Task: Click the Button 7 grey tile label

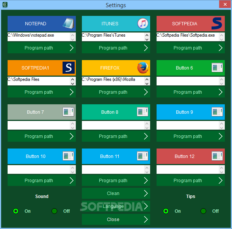Action: pyautogui.click(x=35, y=112)
